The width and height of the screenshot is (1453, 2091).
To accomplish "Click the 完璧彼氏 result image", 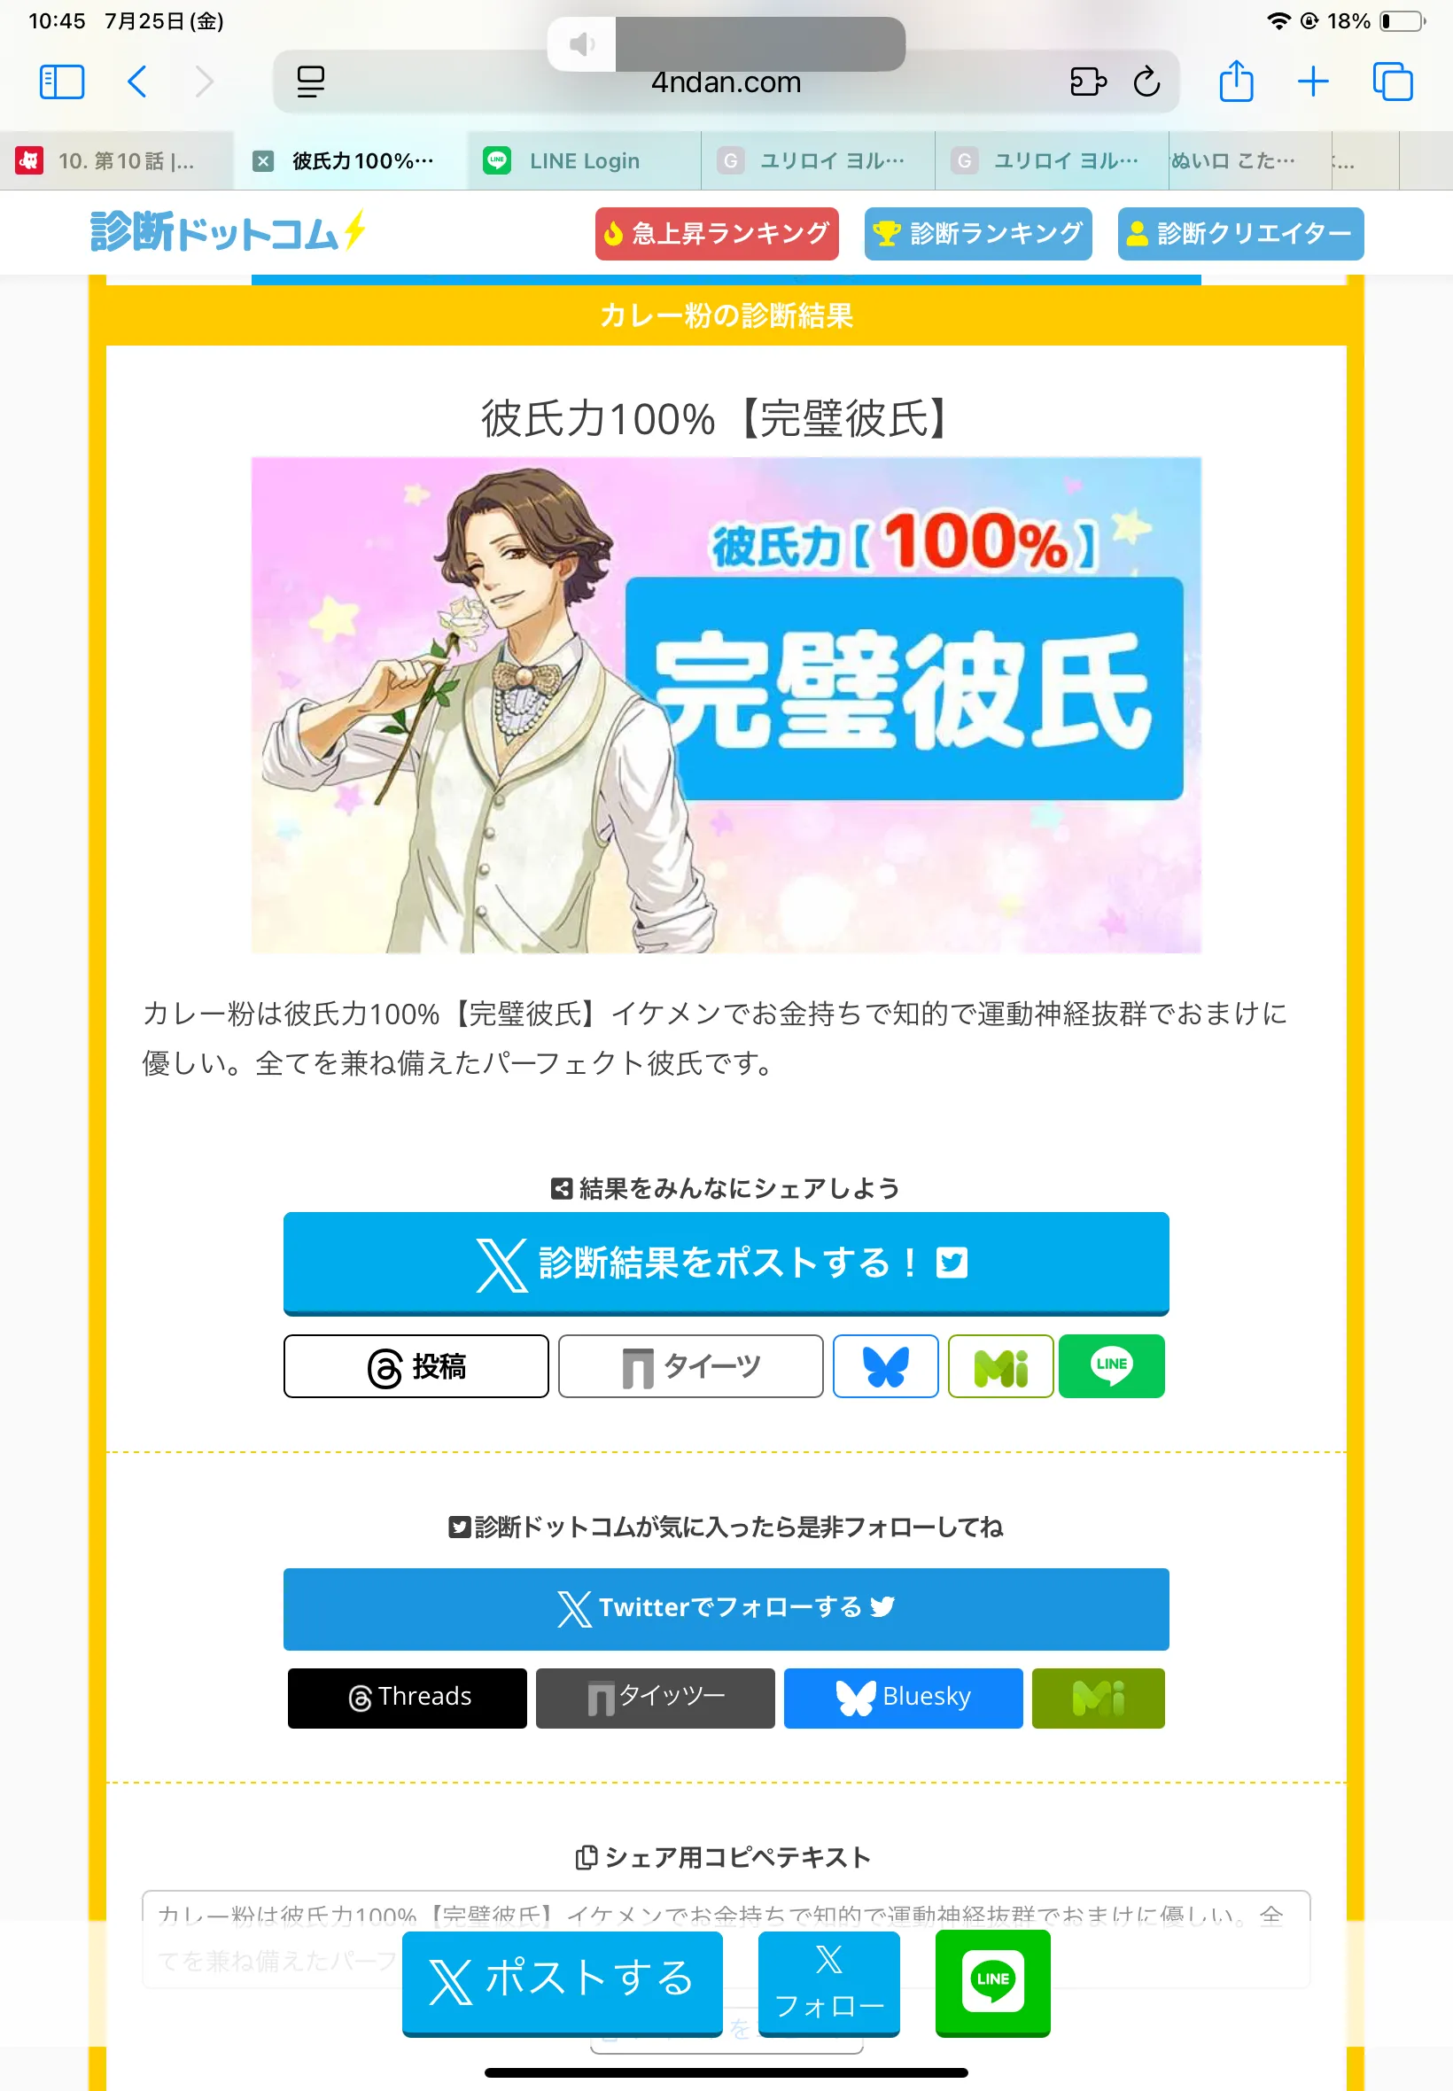I will click(726, 704).
